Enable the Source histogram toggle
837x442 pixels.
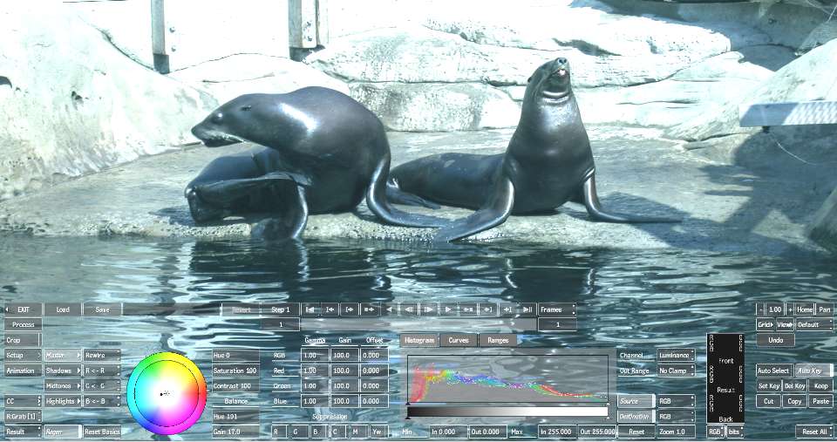(635, 402)
